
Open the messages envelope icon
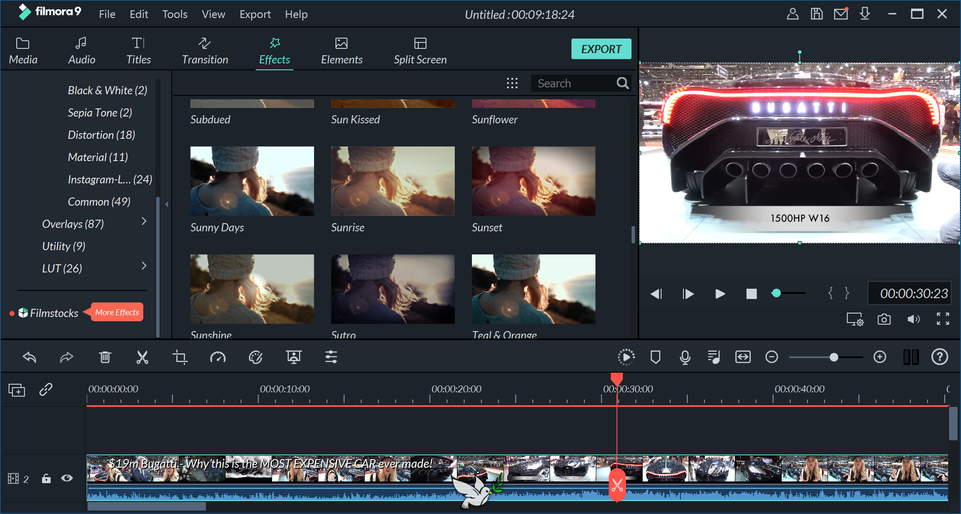tap(841, 14)
